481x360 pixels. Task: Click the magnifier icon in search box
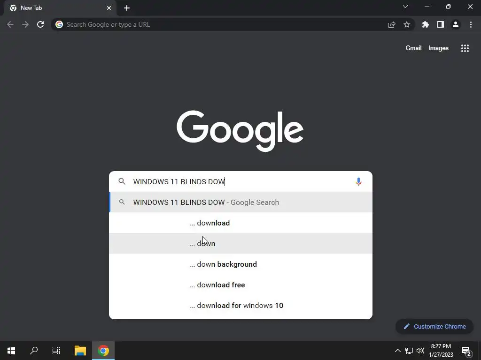click(x=122, y=181)
